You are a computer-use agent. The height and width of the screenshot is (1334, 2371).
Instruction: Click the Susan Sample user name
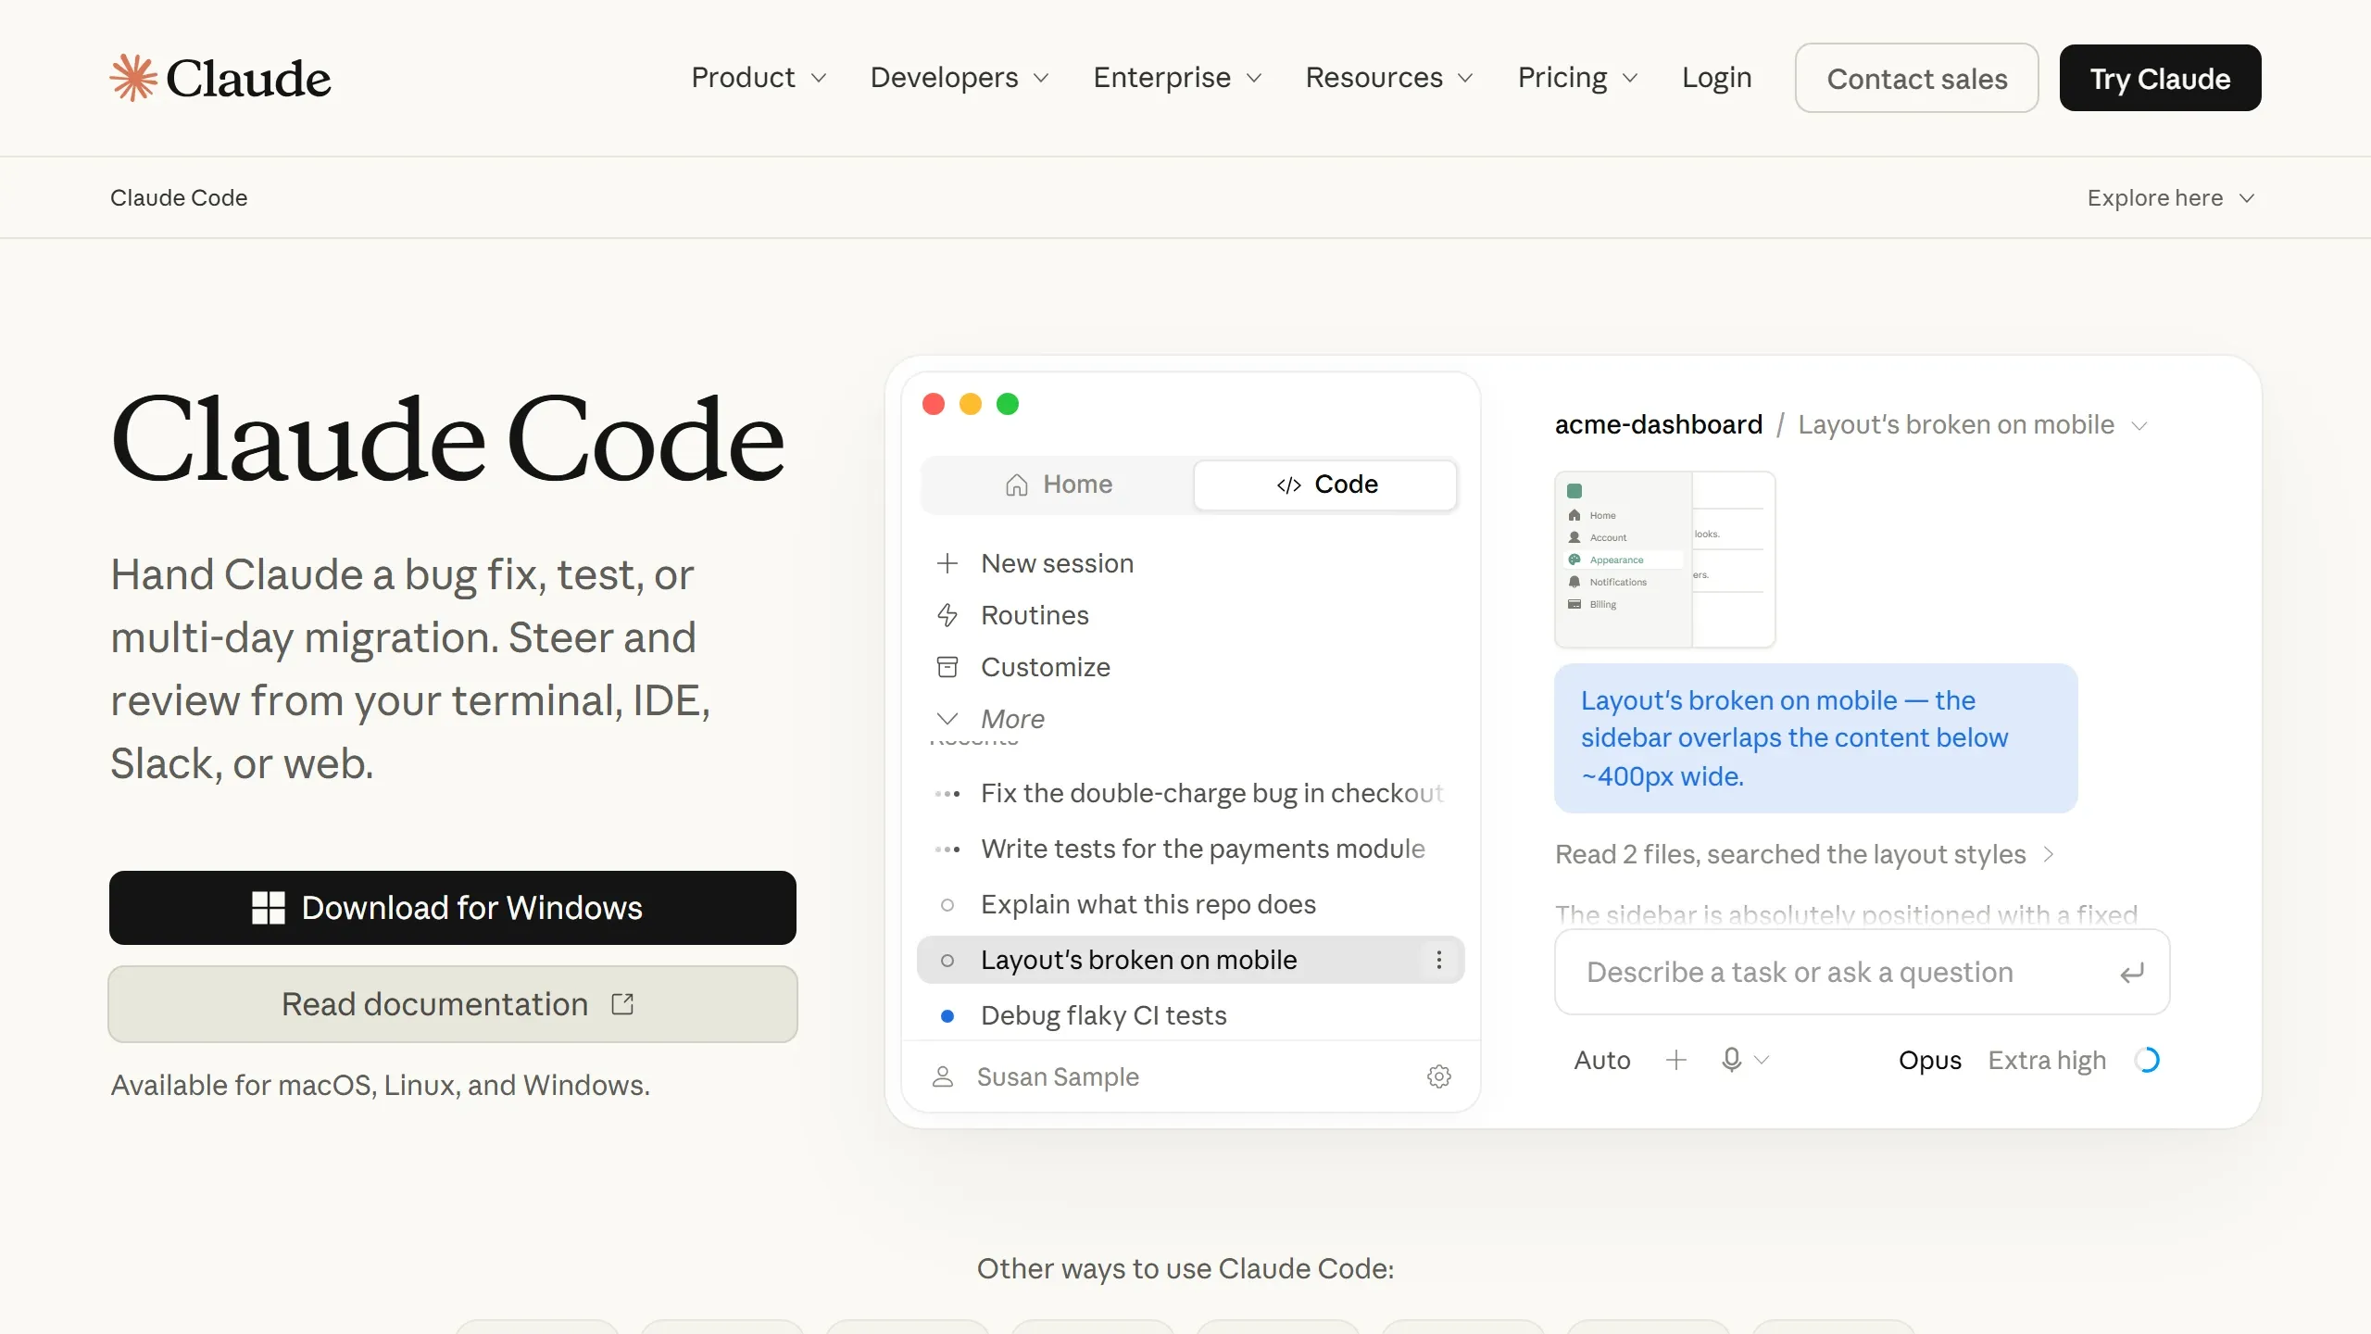click(x=1058, y=1076)
